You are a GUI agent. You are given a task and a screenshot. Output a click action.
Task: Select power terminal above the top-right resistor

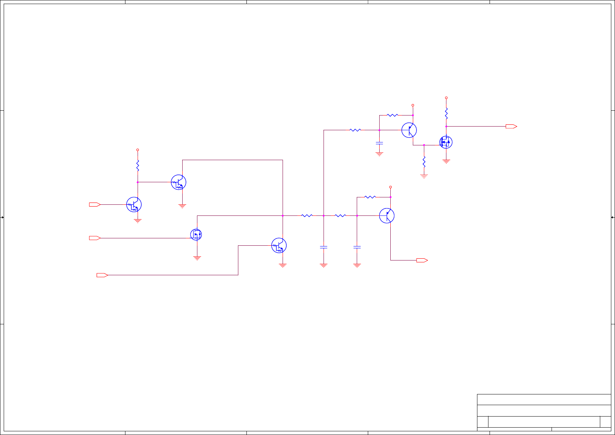[446, 98]
